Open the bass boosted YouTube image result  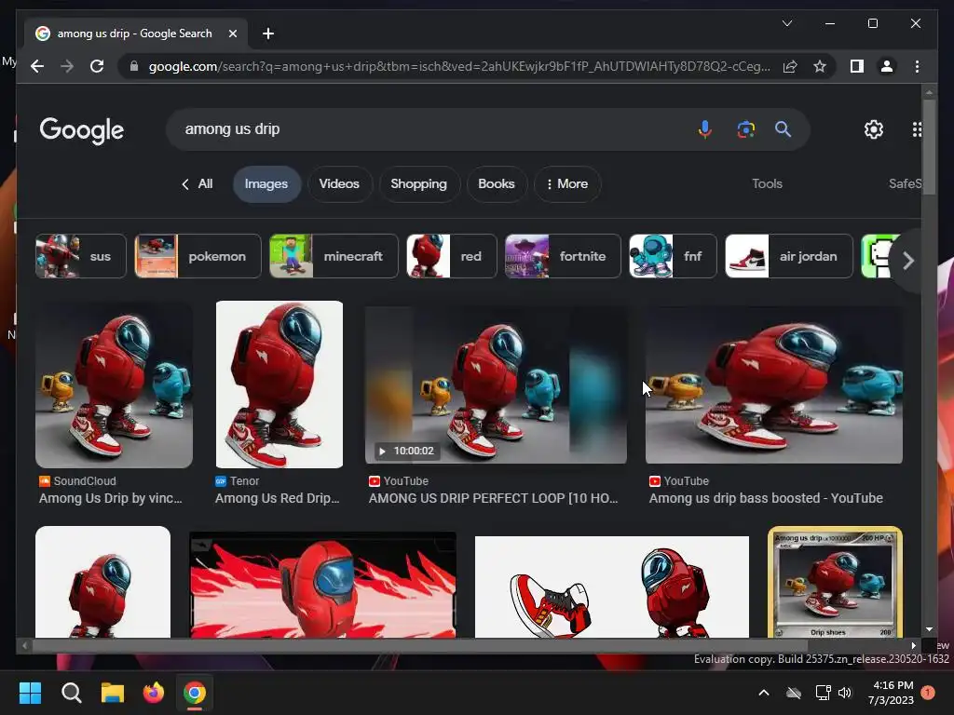[774, 384]
